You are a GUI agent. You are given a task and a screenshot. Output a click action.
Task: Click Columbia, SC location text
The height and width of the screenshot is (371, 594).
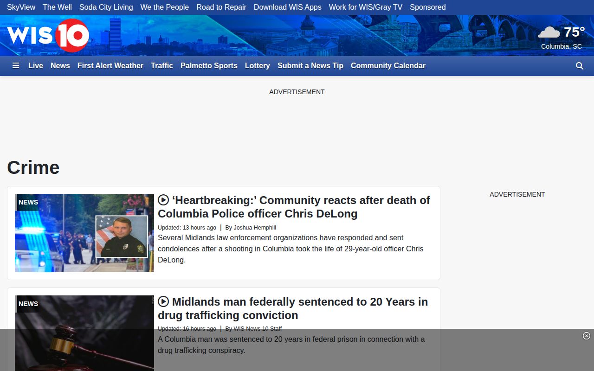562,46
